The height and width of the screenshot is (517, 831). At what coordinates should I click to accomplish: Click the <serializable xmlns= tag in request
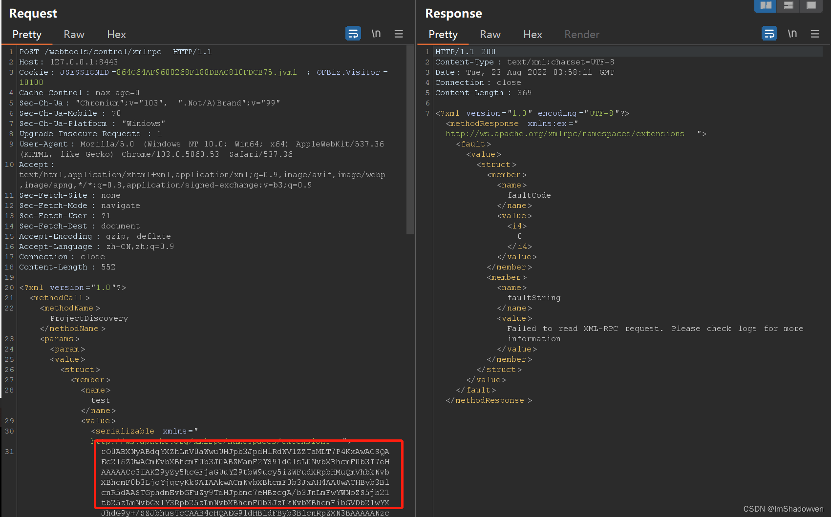(144, 431)
